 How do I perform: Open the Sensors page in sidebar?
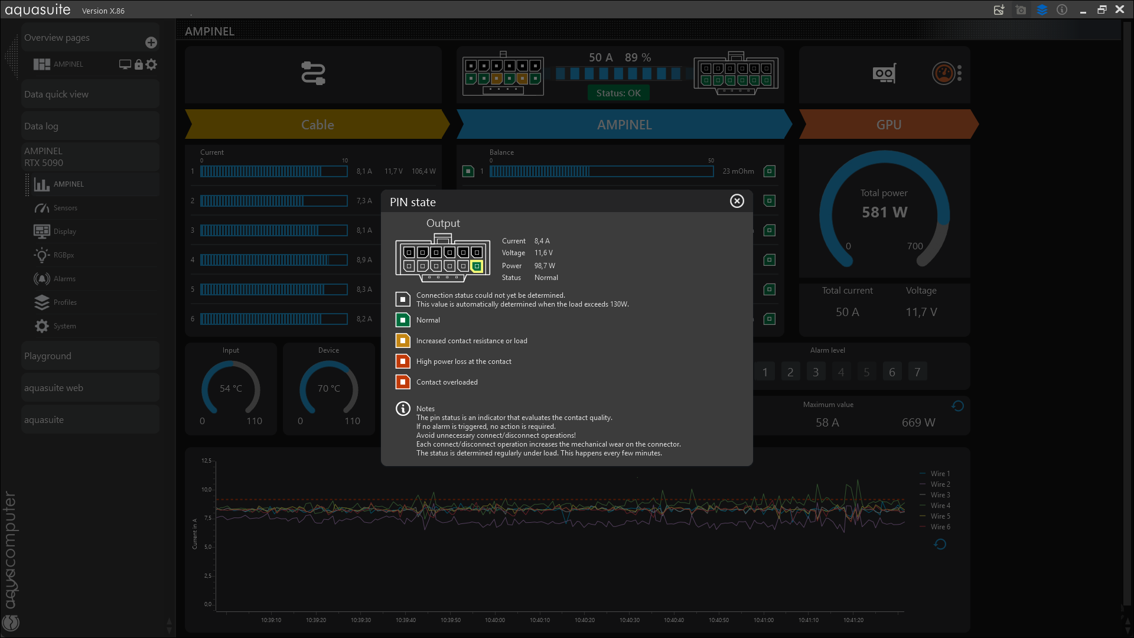65,208
